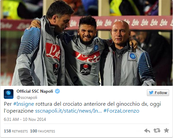This screenshot has width=173, height=138.
Task: View the 158 retweets list
Action: [x=16, y=131]
